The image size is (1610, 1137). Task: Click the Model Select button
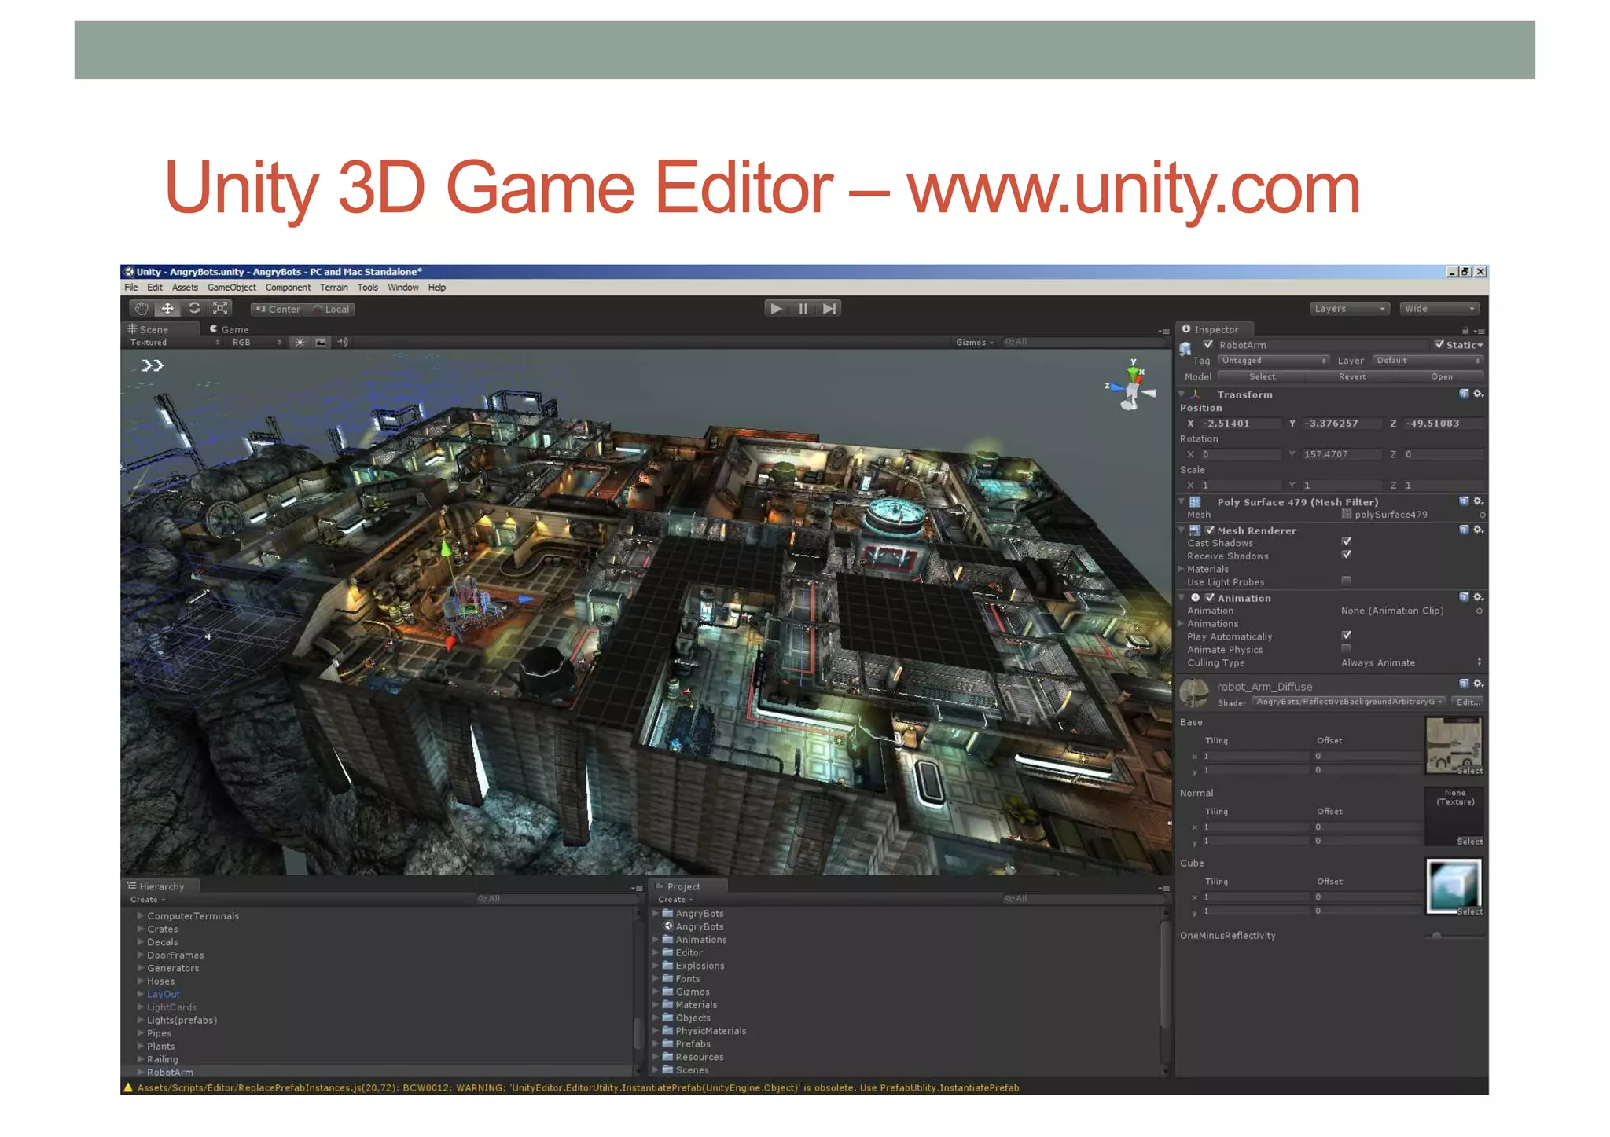tap(1263, 376)
